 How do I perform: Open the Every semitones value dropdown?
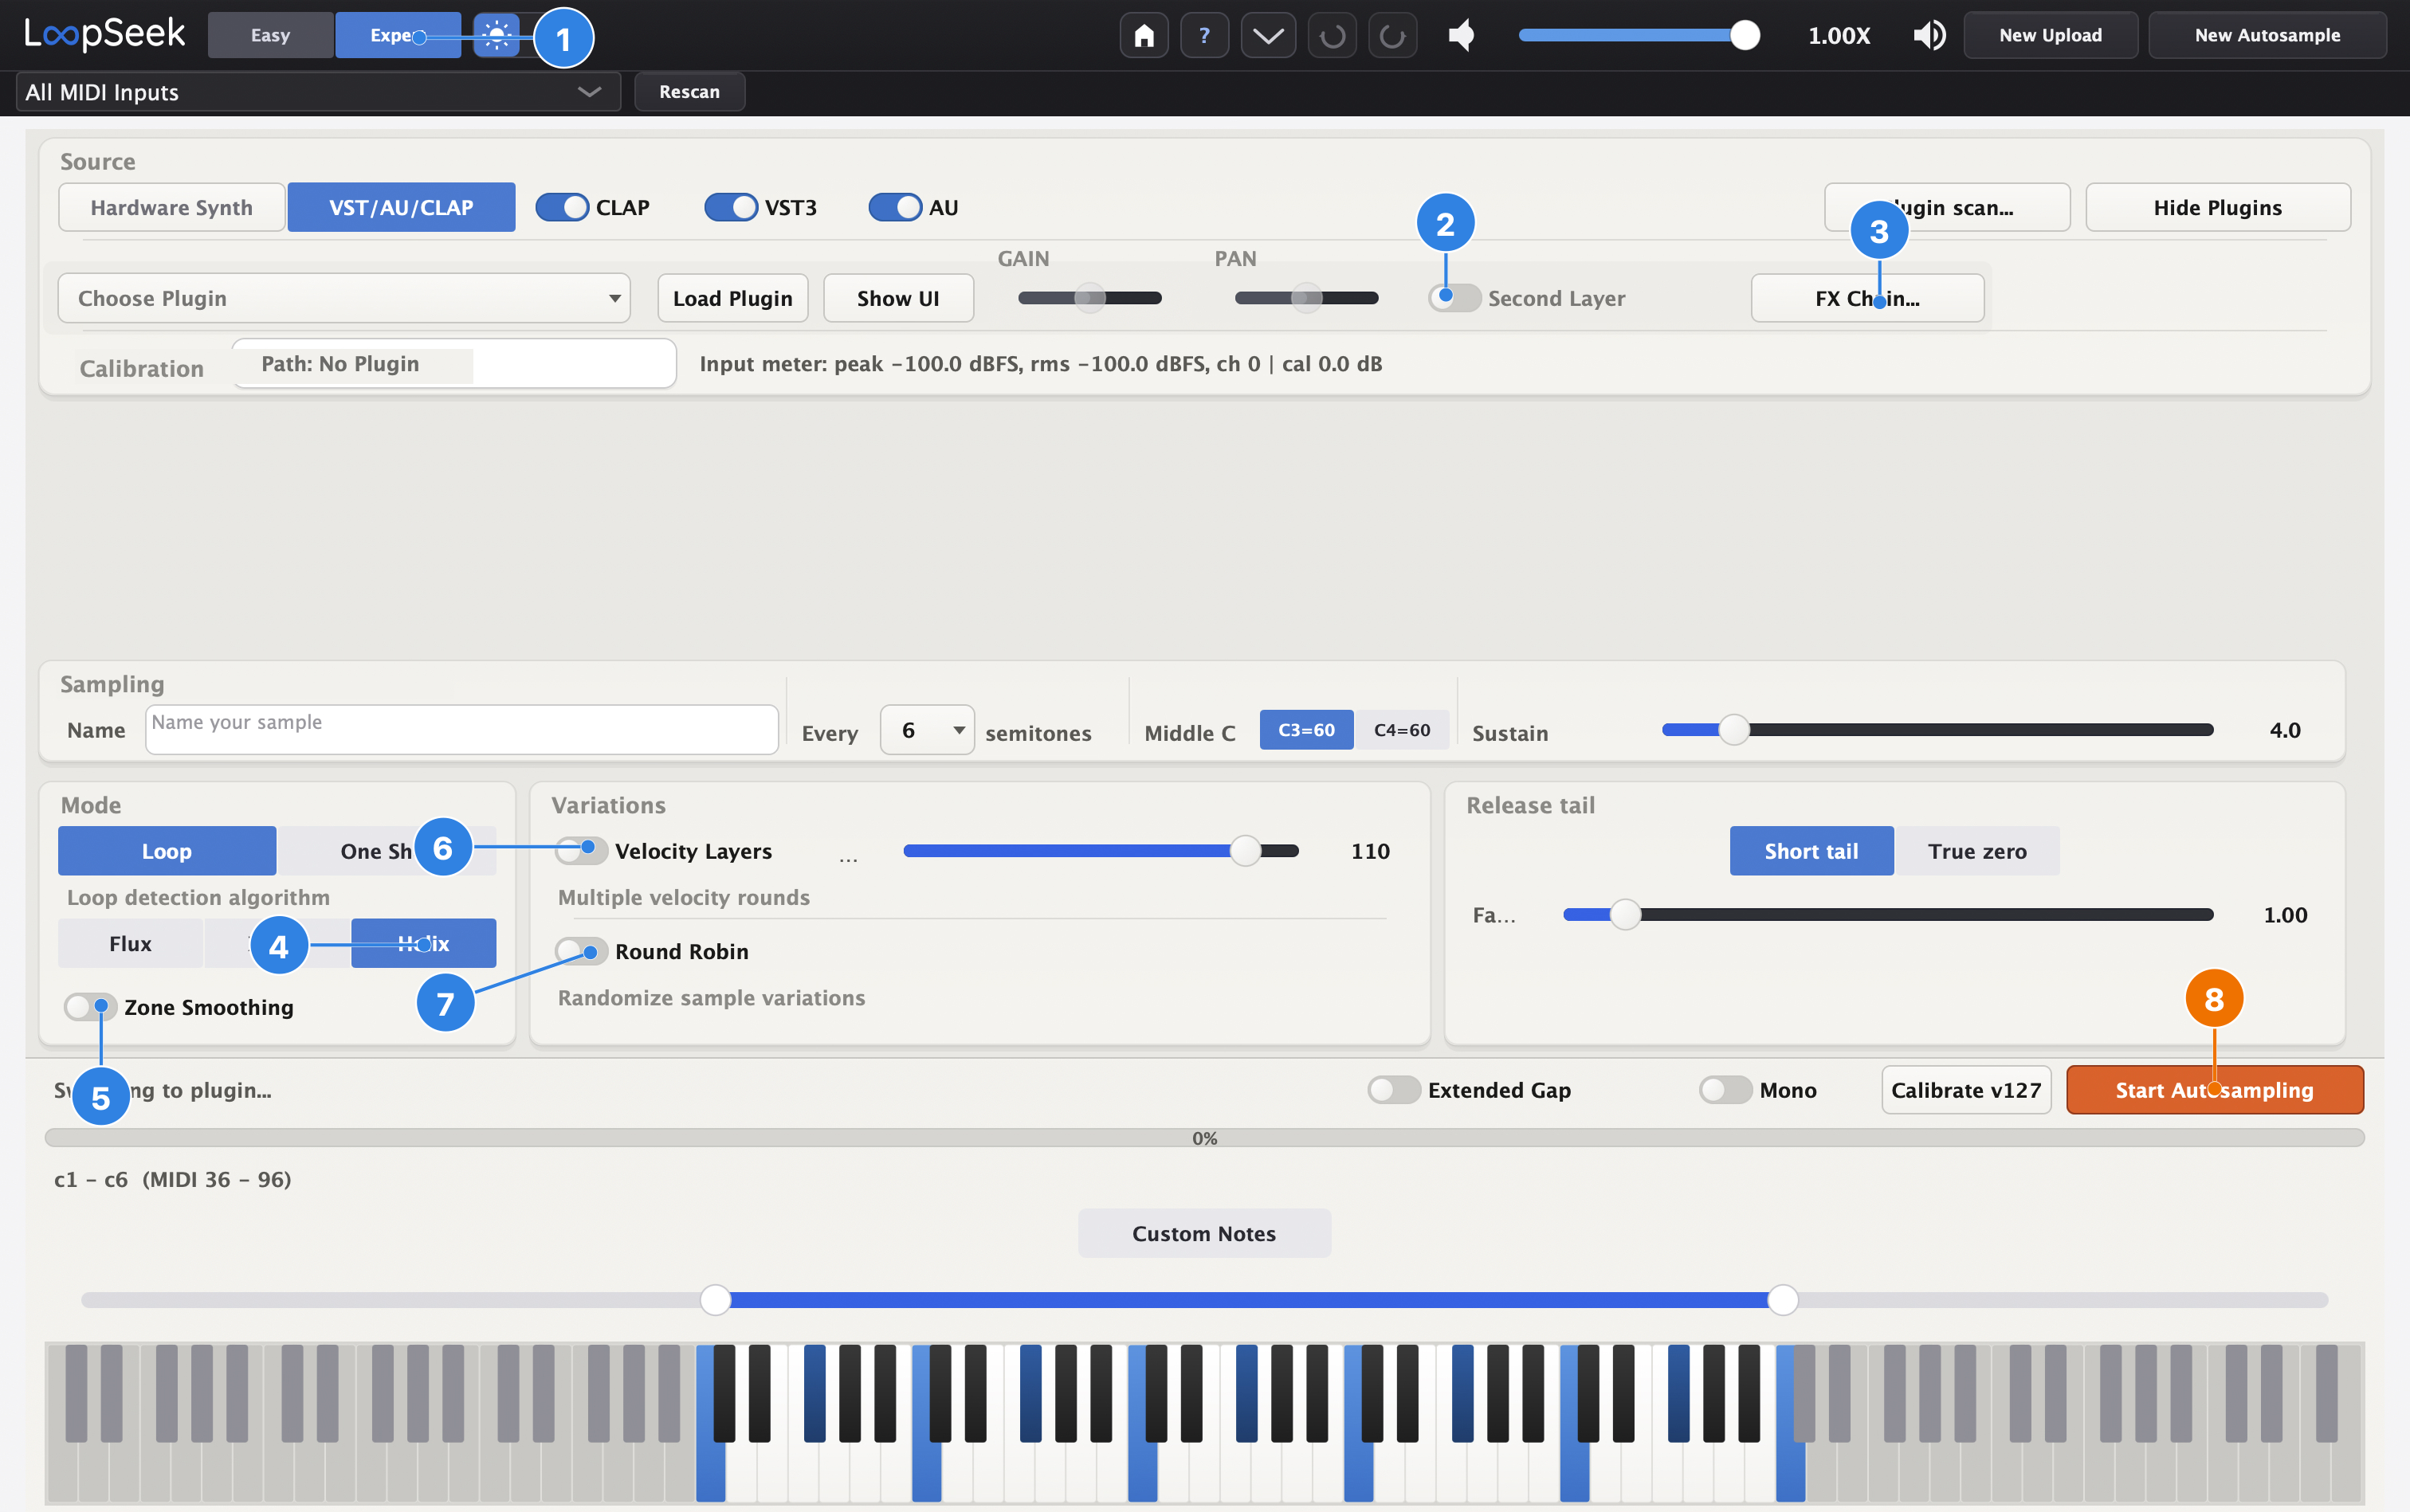[x=926, y=730]
